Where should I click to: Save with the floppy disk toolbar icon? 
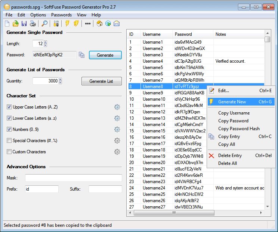24,23
